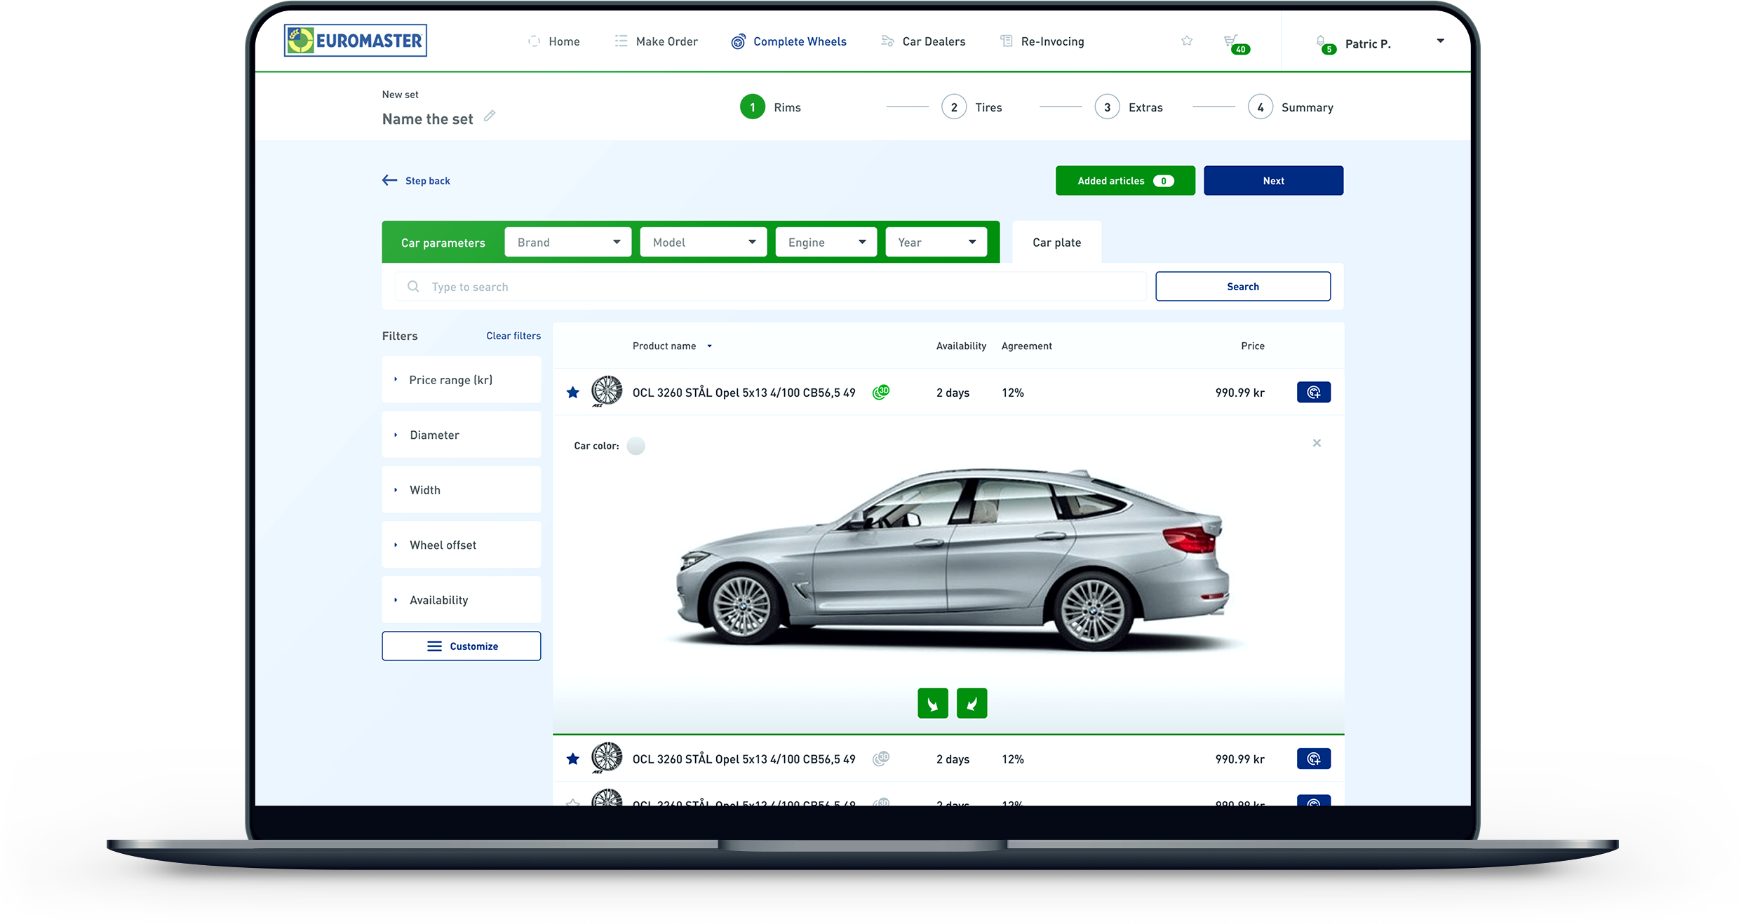
Task: Click the Agreement column header
Action: coord(1026,346)
